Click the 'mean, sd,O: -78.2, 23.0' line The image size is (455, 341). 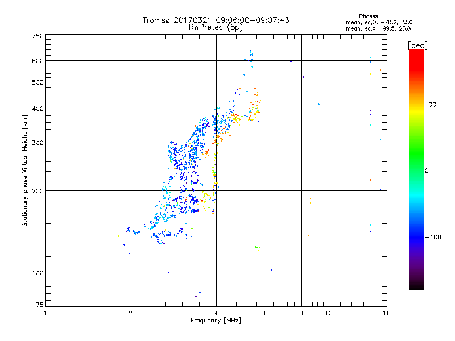379,22
